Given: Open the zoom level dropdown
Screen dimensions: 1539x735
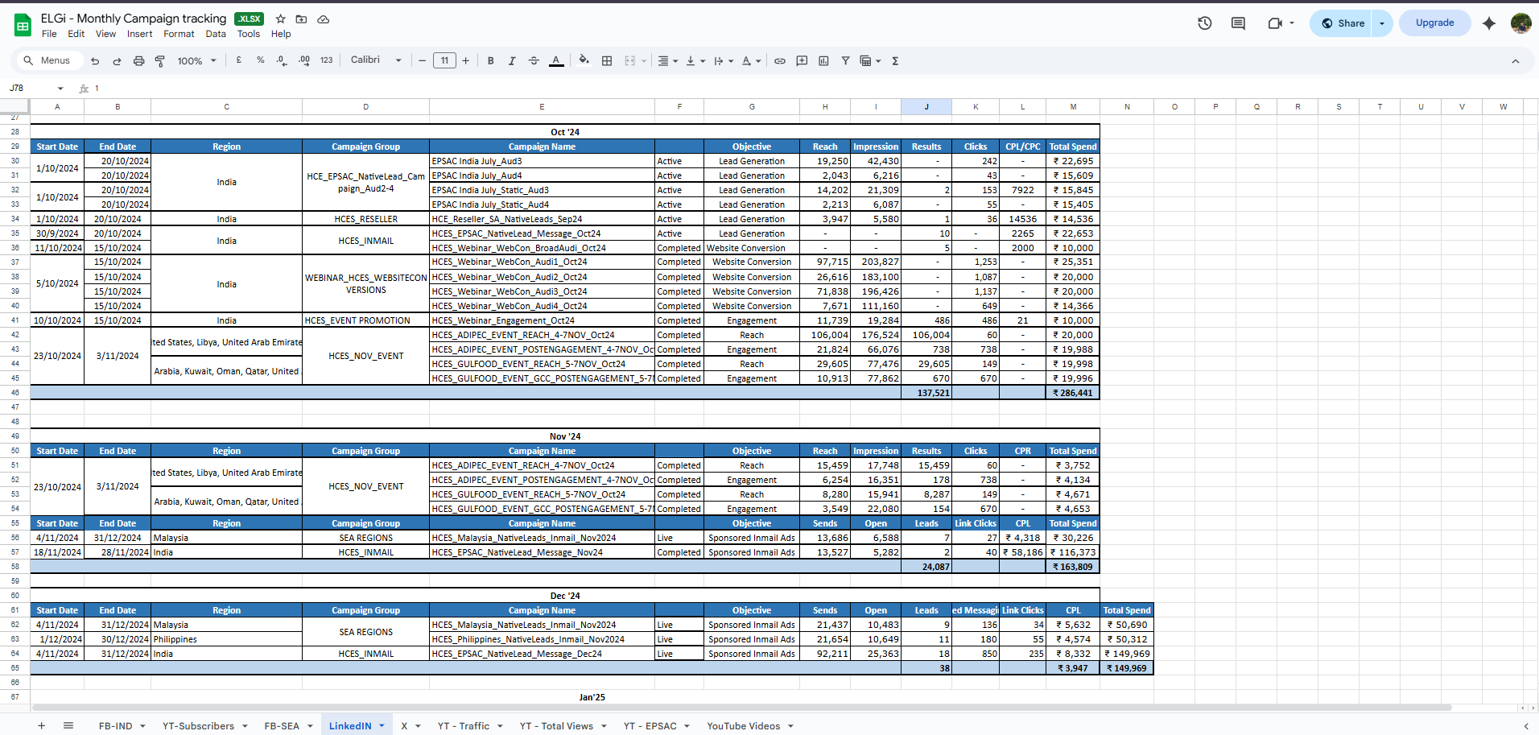Looking at the screenshot, I should click(197, 61).
